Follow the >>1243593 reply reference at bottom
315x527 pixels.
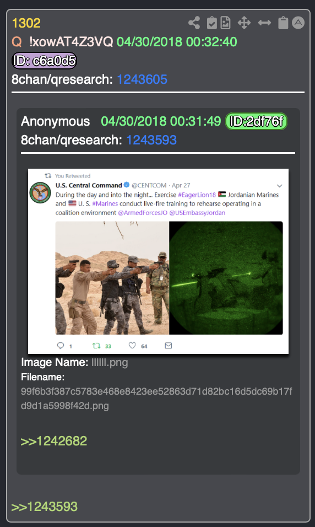44,507
